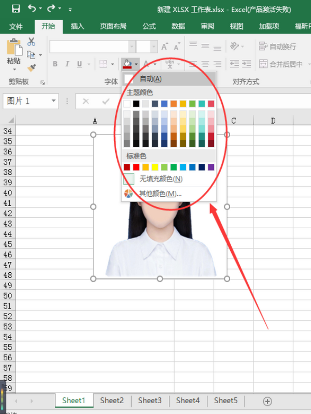The width and height of the screenshot is (311, 414).
Task: Switch to the Sheet1 tab
Action: (x=74, y=400)
